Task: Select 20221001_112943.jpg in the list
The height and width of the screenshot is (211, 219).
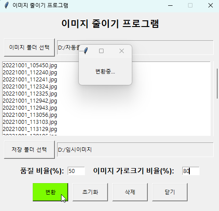Action: click(30, 108)
